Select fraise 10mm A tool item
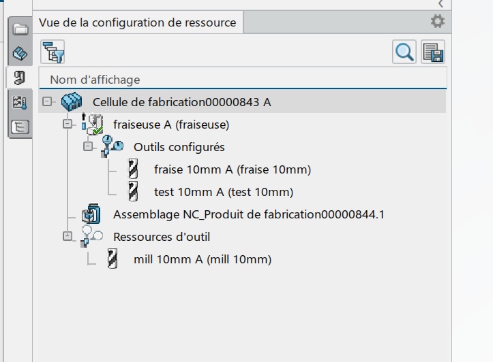The width and height of the screenshot is (493, 362). click(x=233, y=169)
